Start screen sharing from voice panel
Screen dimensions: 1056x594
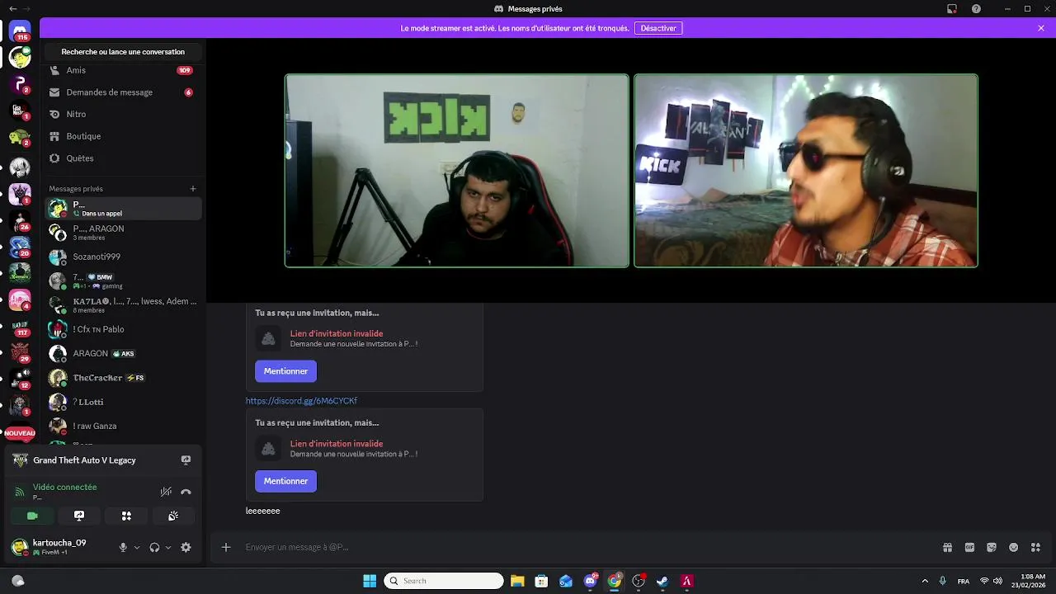pos(79,516)
